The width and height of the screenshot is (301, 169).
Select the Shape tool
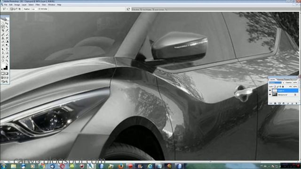pos(7,53)
